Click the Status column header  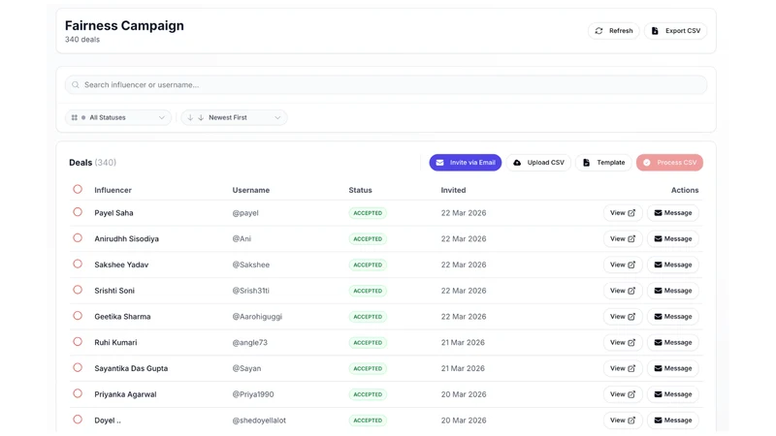click(360, 190)
